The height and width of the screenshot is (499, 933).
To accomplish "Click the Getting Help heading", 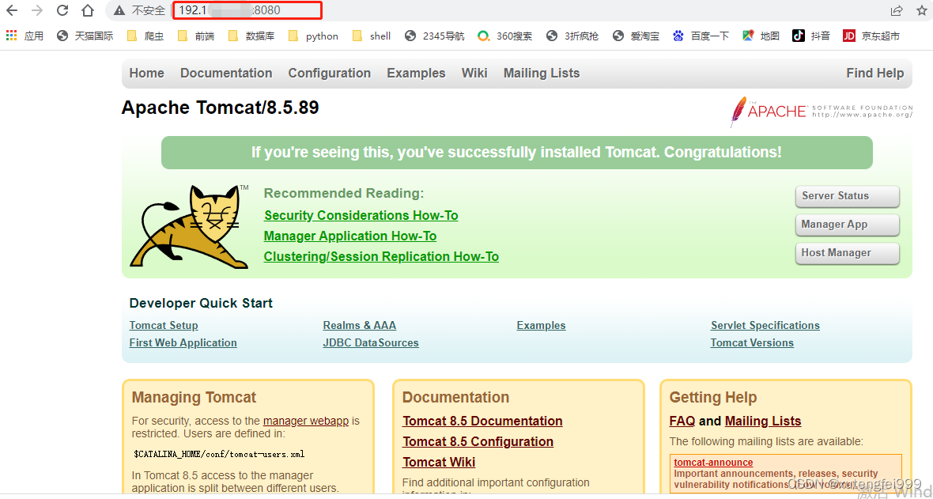I will (713, 398).
